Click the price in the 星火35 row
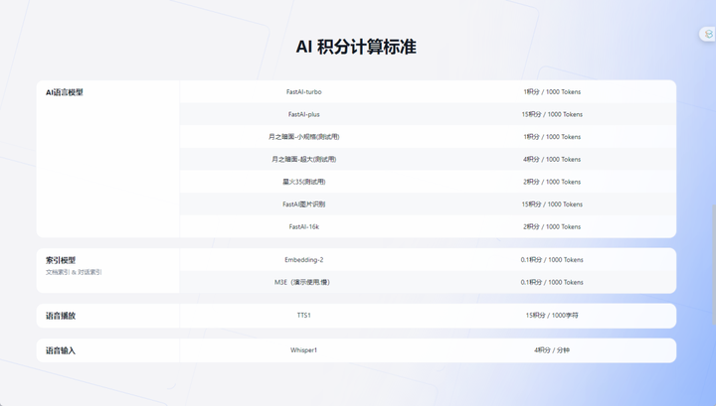The image size is (716, 406). pyautogui.click(x=552, y=182)
